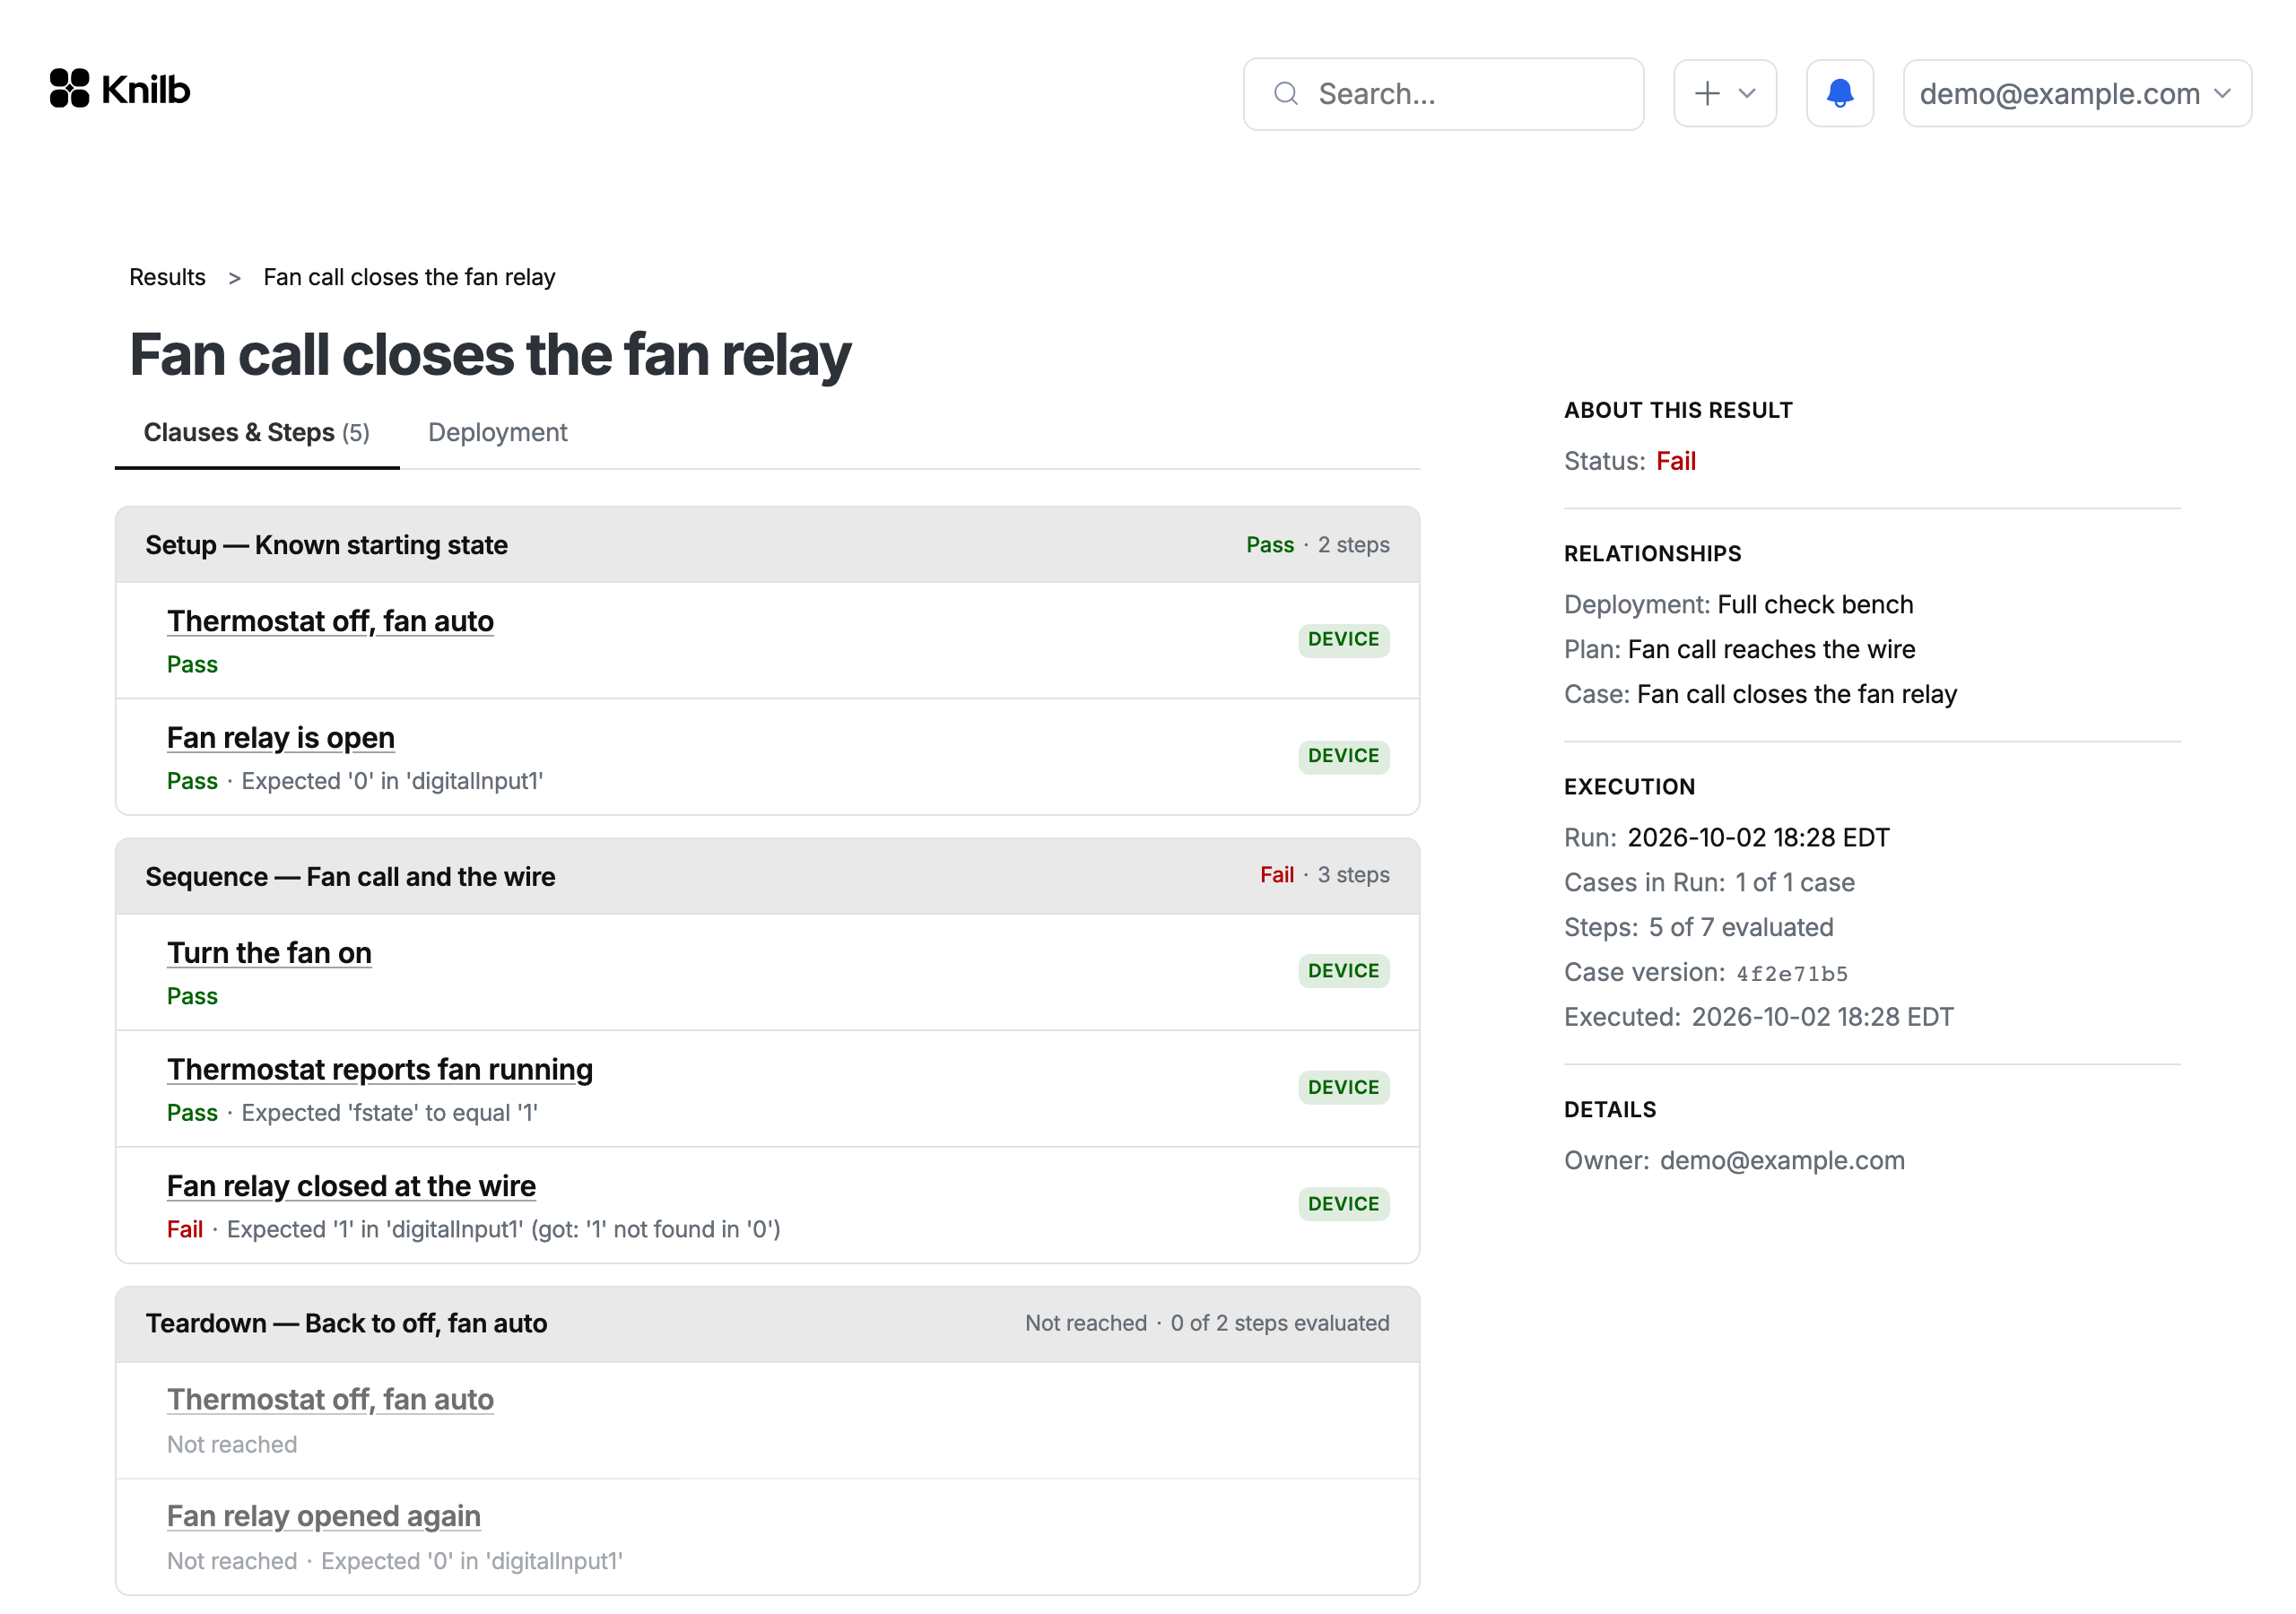2296x1614 pixels.
Task: Open the Turn the fan on step
Action: click(x=269, y=953)
